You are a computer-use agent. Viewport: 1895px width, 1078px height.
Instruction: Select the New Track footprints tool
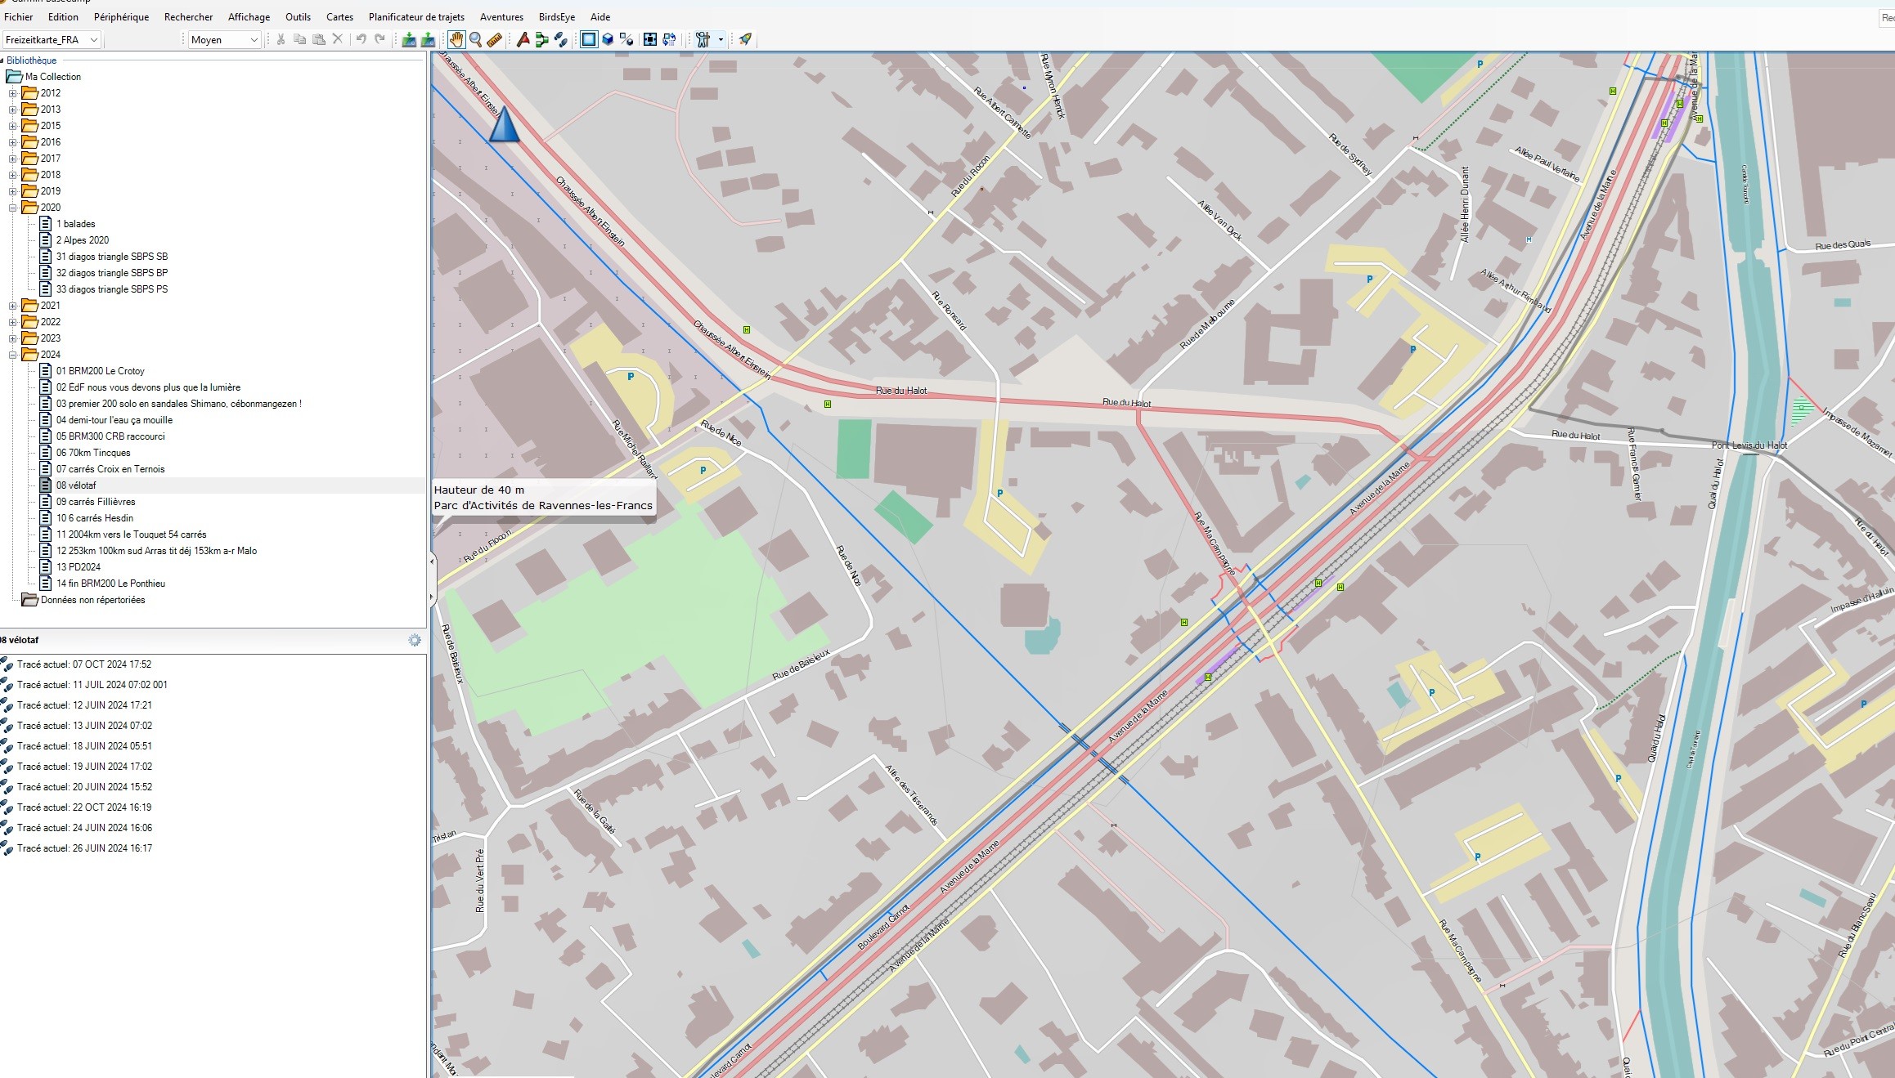point(560,39)
